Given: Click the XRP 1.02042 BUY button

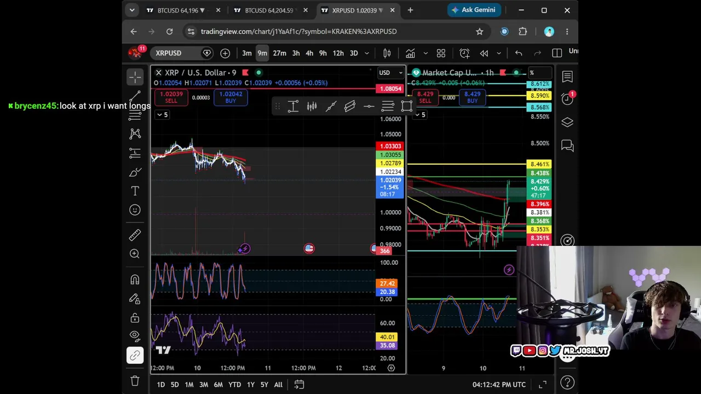Looking at the screenshot, I should click(x=231, y=97).
